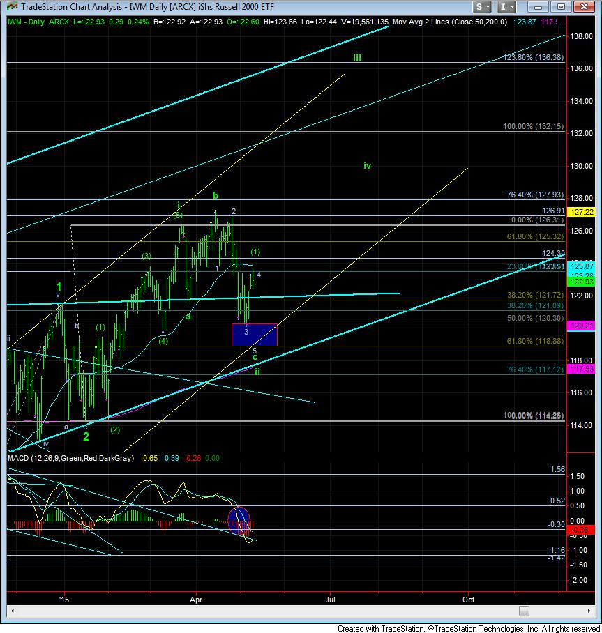Click the 'Jul' date axis label
The width and height of the screenshot is (602, 633).
(331, 600)
